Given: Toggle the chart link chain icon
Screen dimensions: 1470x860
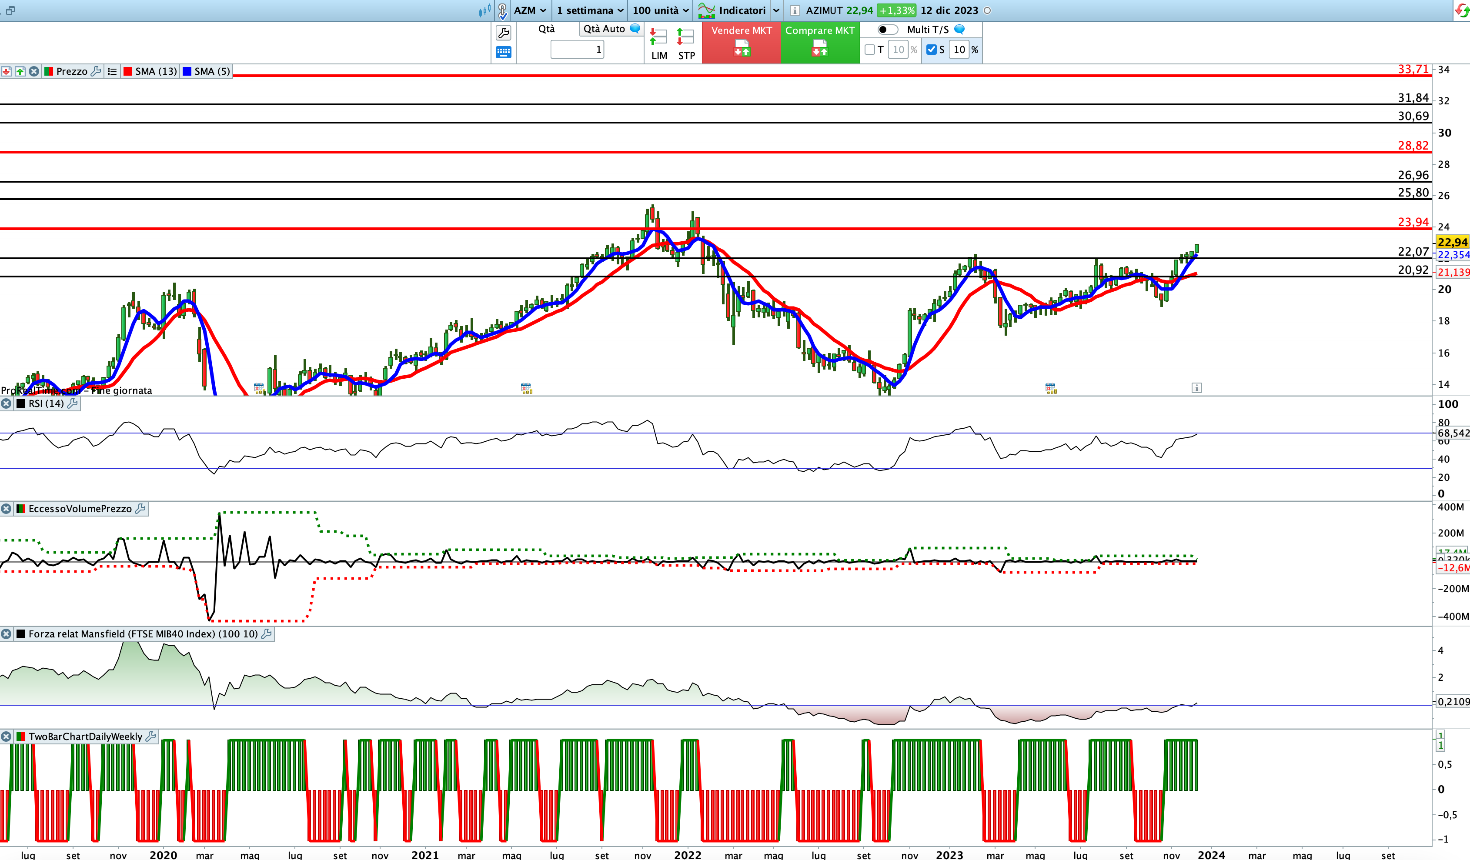Looking at the screenshot, I should point(502,10).
